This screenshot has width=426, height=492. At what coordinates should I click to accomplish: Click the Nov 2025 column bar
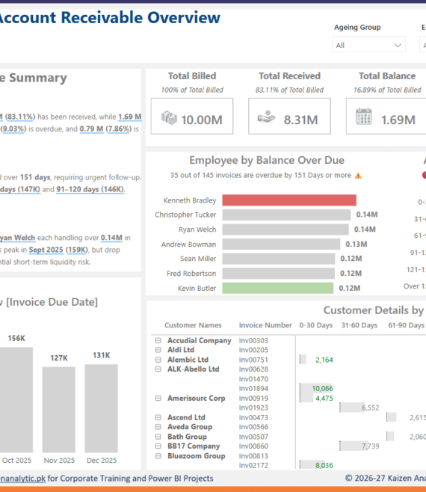[59, 410]
